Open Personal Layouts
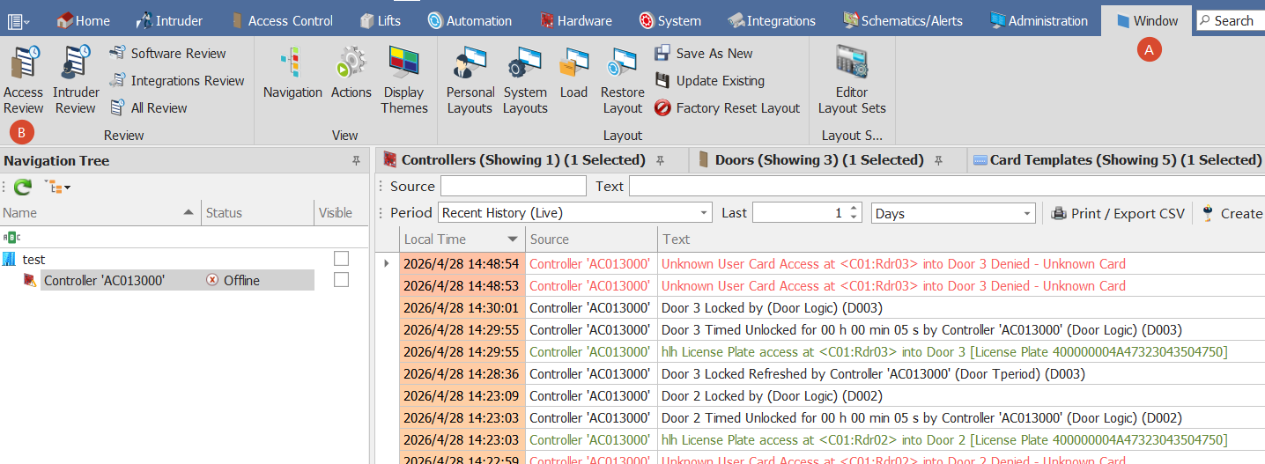The height and width of the screenshot is (464, 1265). [470, 81]
